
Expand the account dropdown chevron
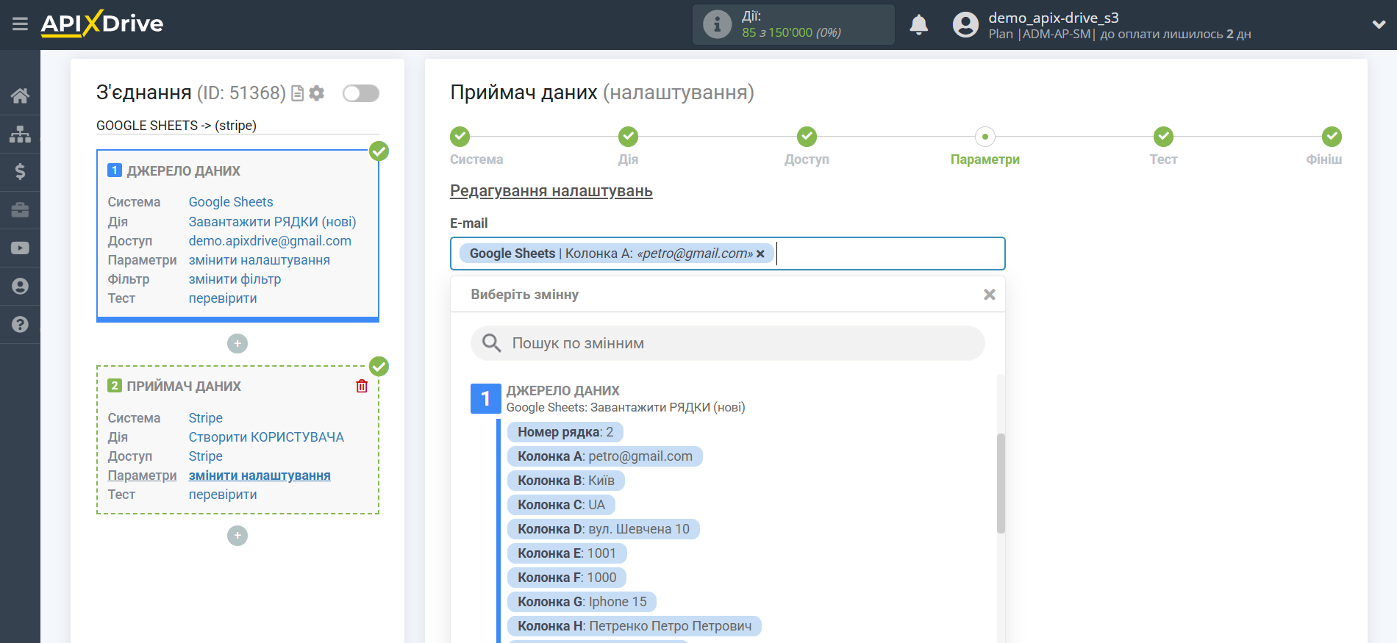point(1379,24)
